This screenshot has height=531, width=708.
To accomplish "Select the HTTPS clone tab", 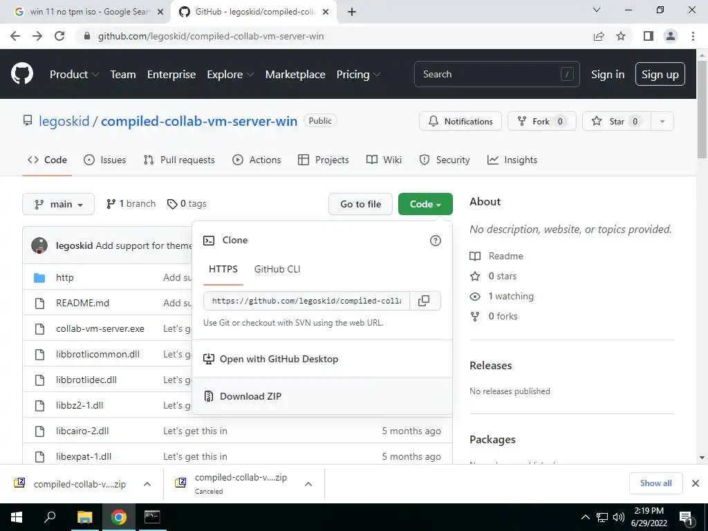I will pyautogui.click(x=223, y=269).
